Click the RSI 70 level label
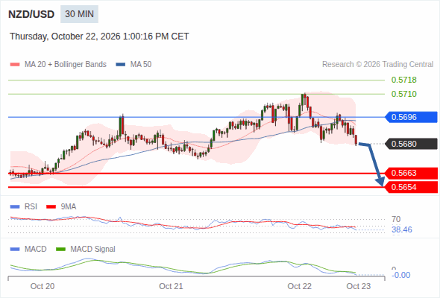Image resolution: width=440 pixels, height=298 pixels. coord(396,219)
